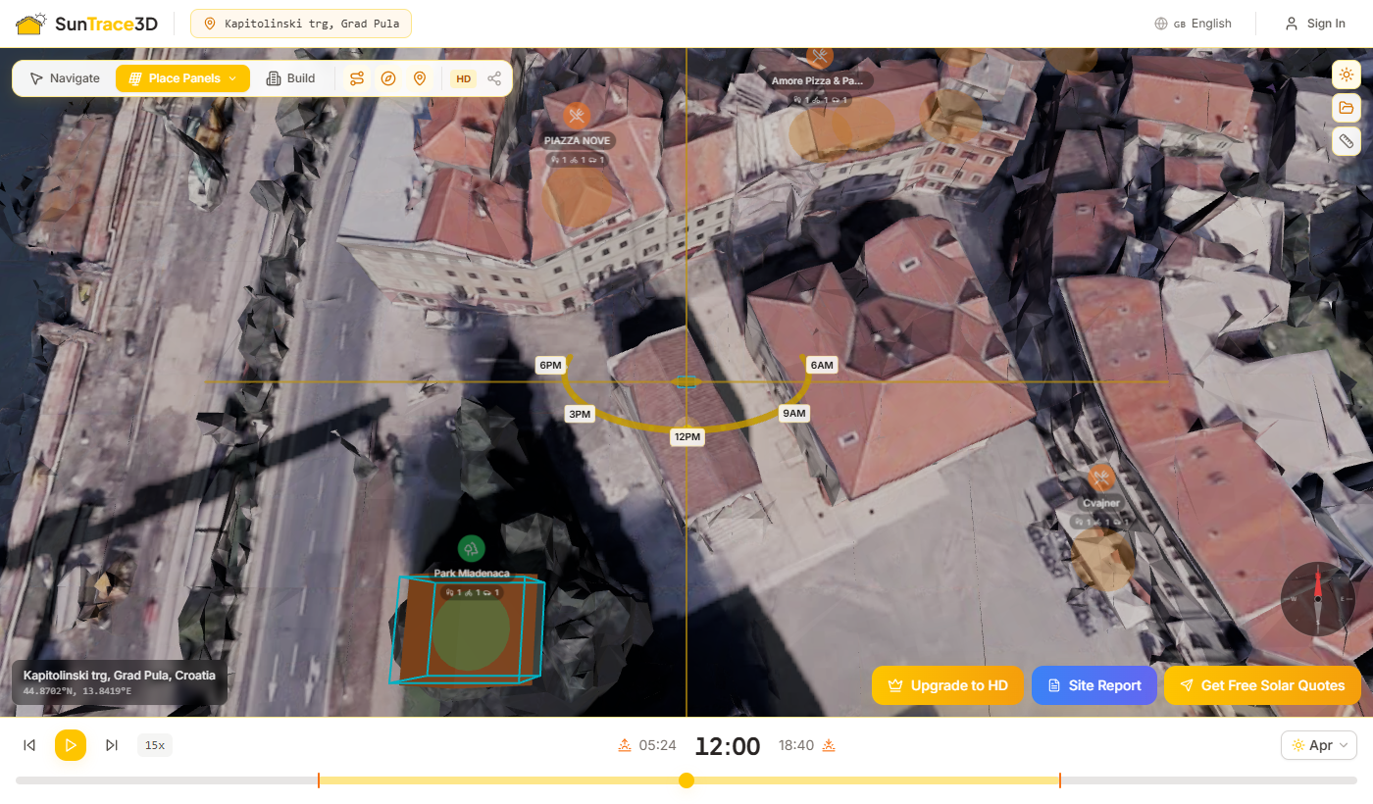Click the compass rose on the map
This screenshot has width=1373, height=804.
(x=1317, y=598)
